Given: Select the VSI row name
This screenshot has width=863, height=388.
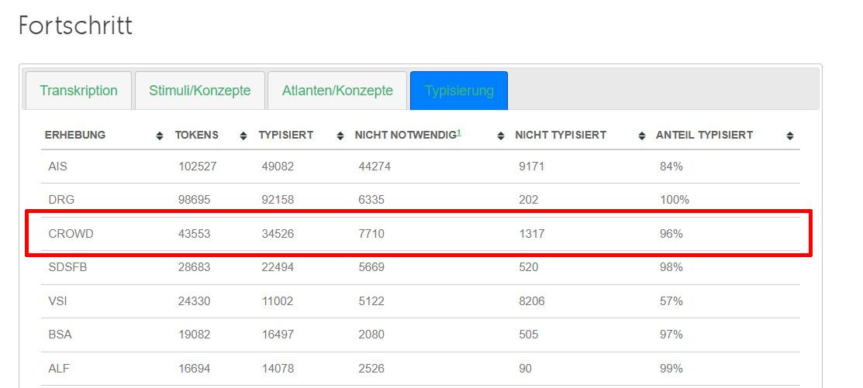Looking at the screenshot, I should (58, 300).
